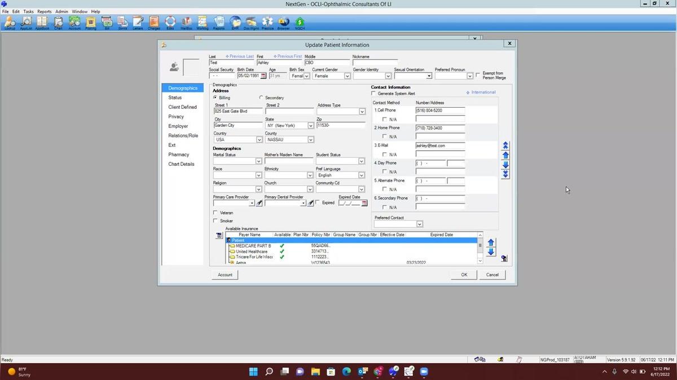The width and height of the screenshot is (677, 380).
Task: Click the Birth Date calendar icon
Action: tap(263, 76)
